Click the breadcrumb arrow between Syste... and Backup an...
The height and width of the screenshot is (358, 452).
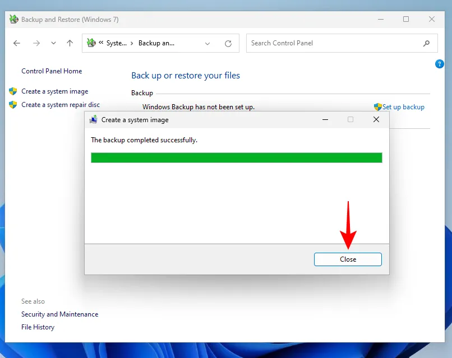click(x=132, y=43)
